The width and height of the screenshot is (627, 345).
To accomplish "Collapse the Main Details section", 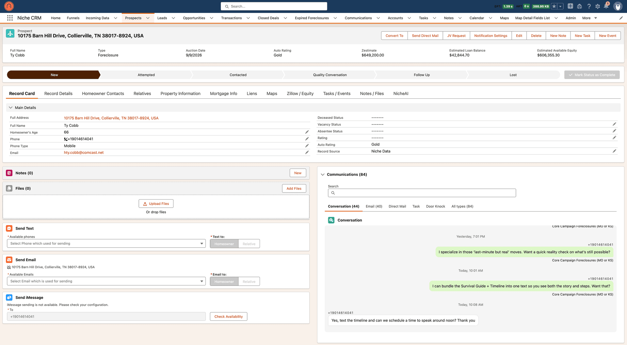I will tap(10, 107).
